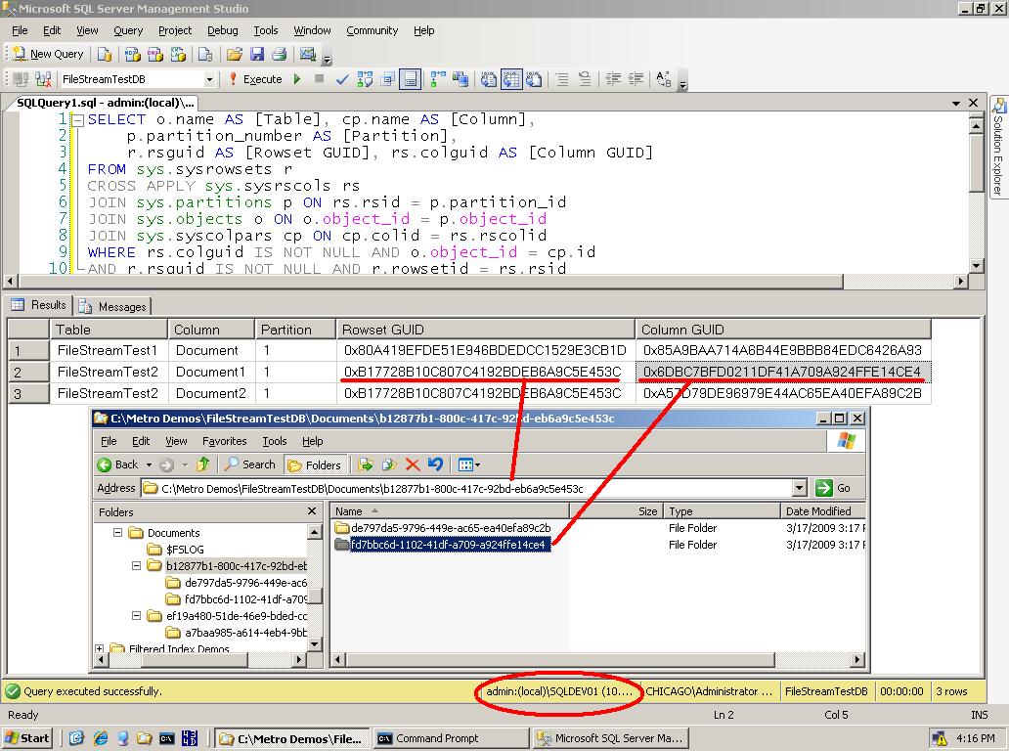Viewport: 1009px width, 751px height.
Task: Click the editor's vertical scrollbar down arrow
Action: (x=976, y=265)
